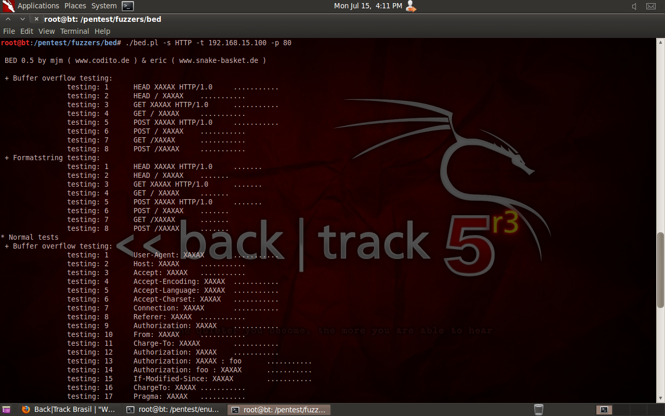Click the window up-arrow titlebar button

(8, 19)
